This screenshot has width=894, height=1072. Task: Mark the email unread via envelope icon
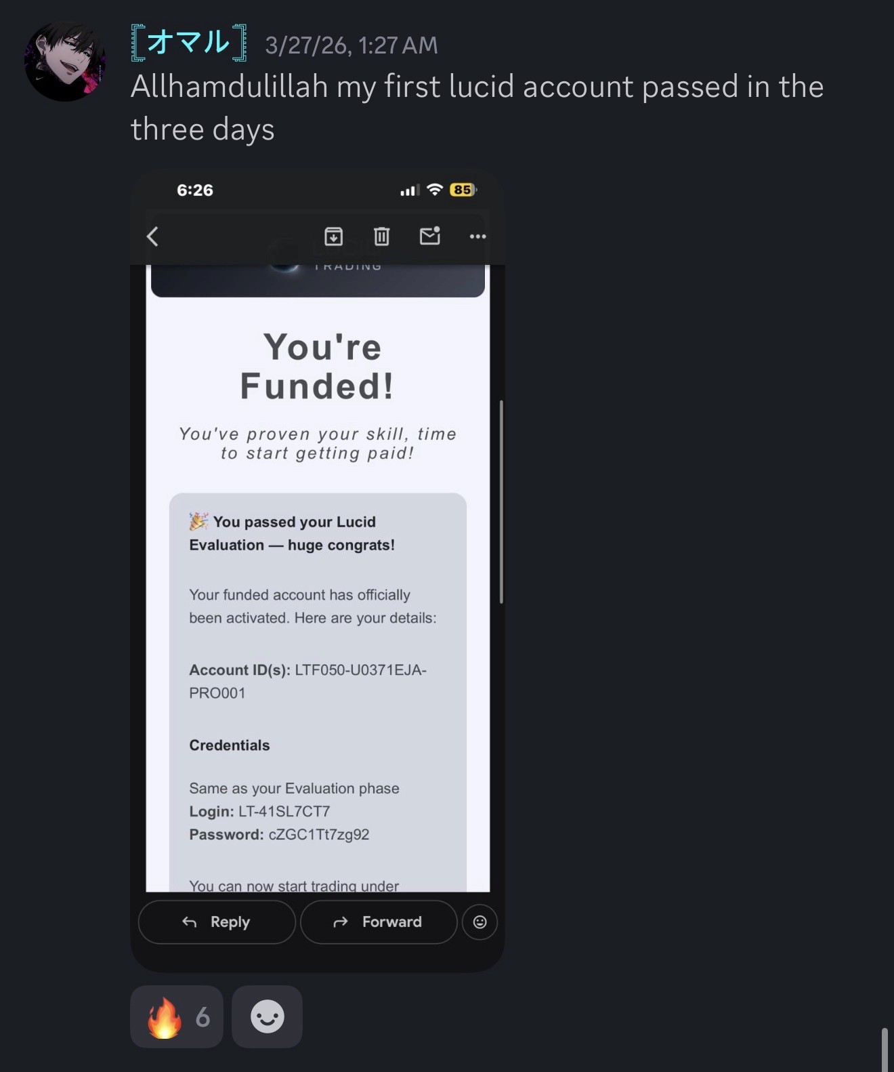[x=430, y=236]
